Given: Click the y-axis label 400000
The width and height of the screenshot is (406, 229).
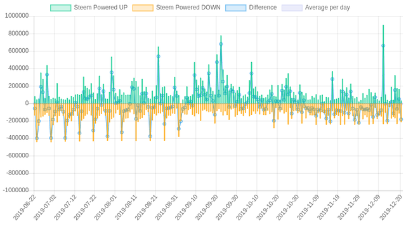Looking at the screenshot, I should point(18,69).
